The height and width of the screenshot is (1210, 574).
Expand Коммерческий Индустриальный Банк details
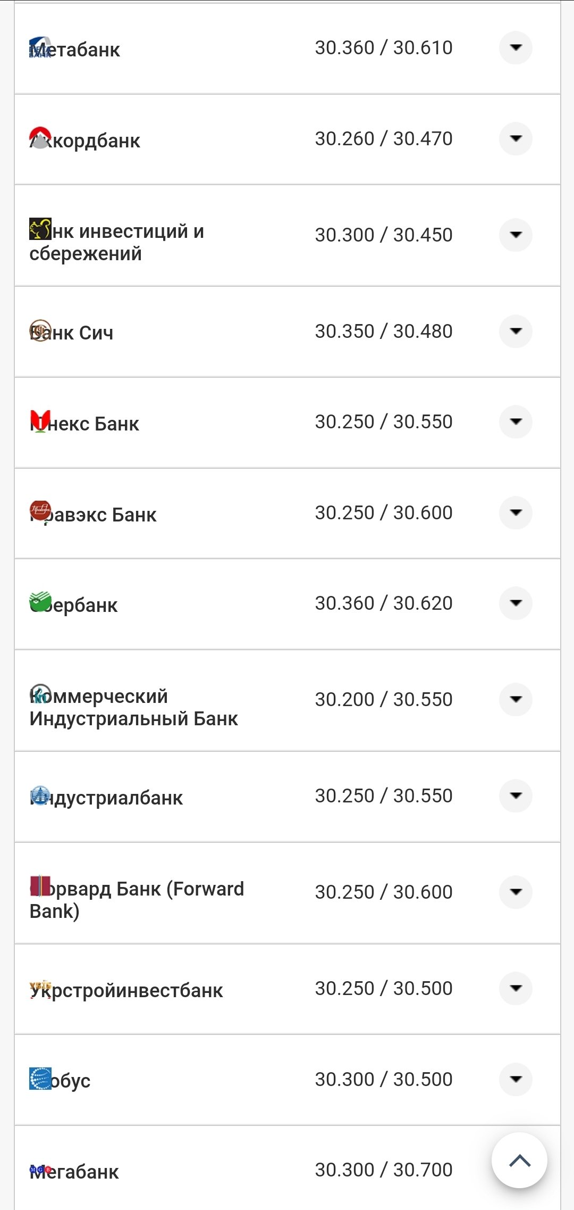516,699
